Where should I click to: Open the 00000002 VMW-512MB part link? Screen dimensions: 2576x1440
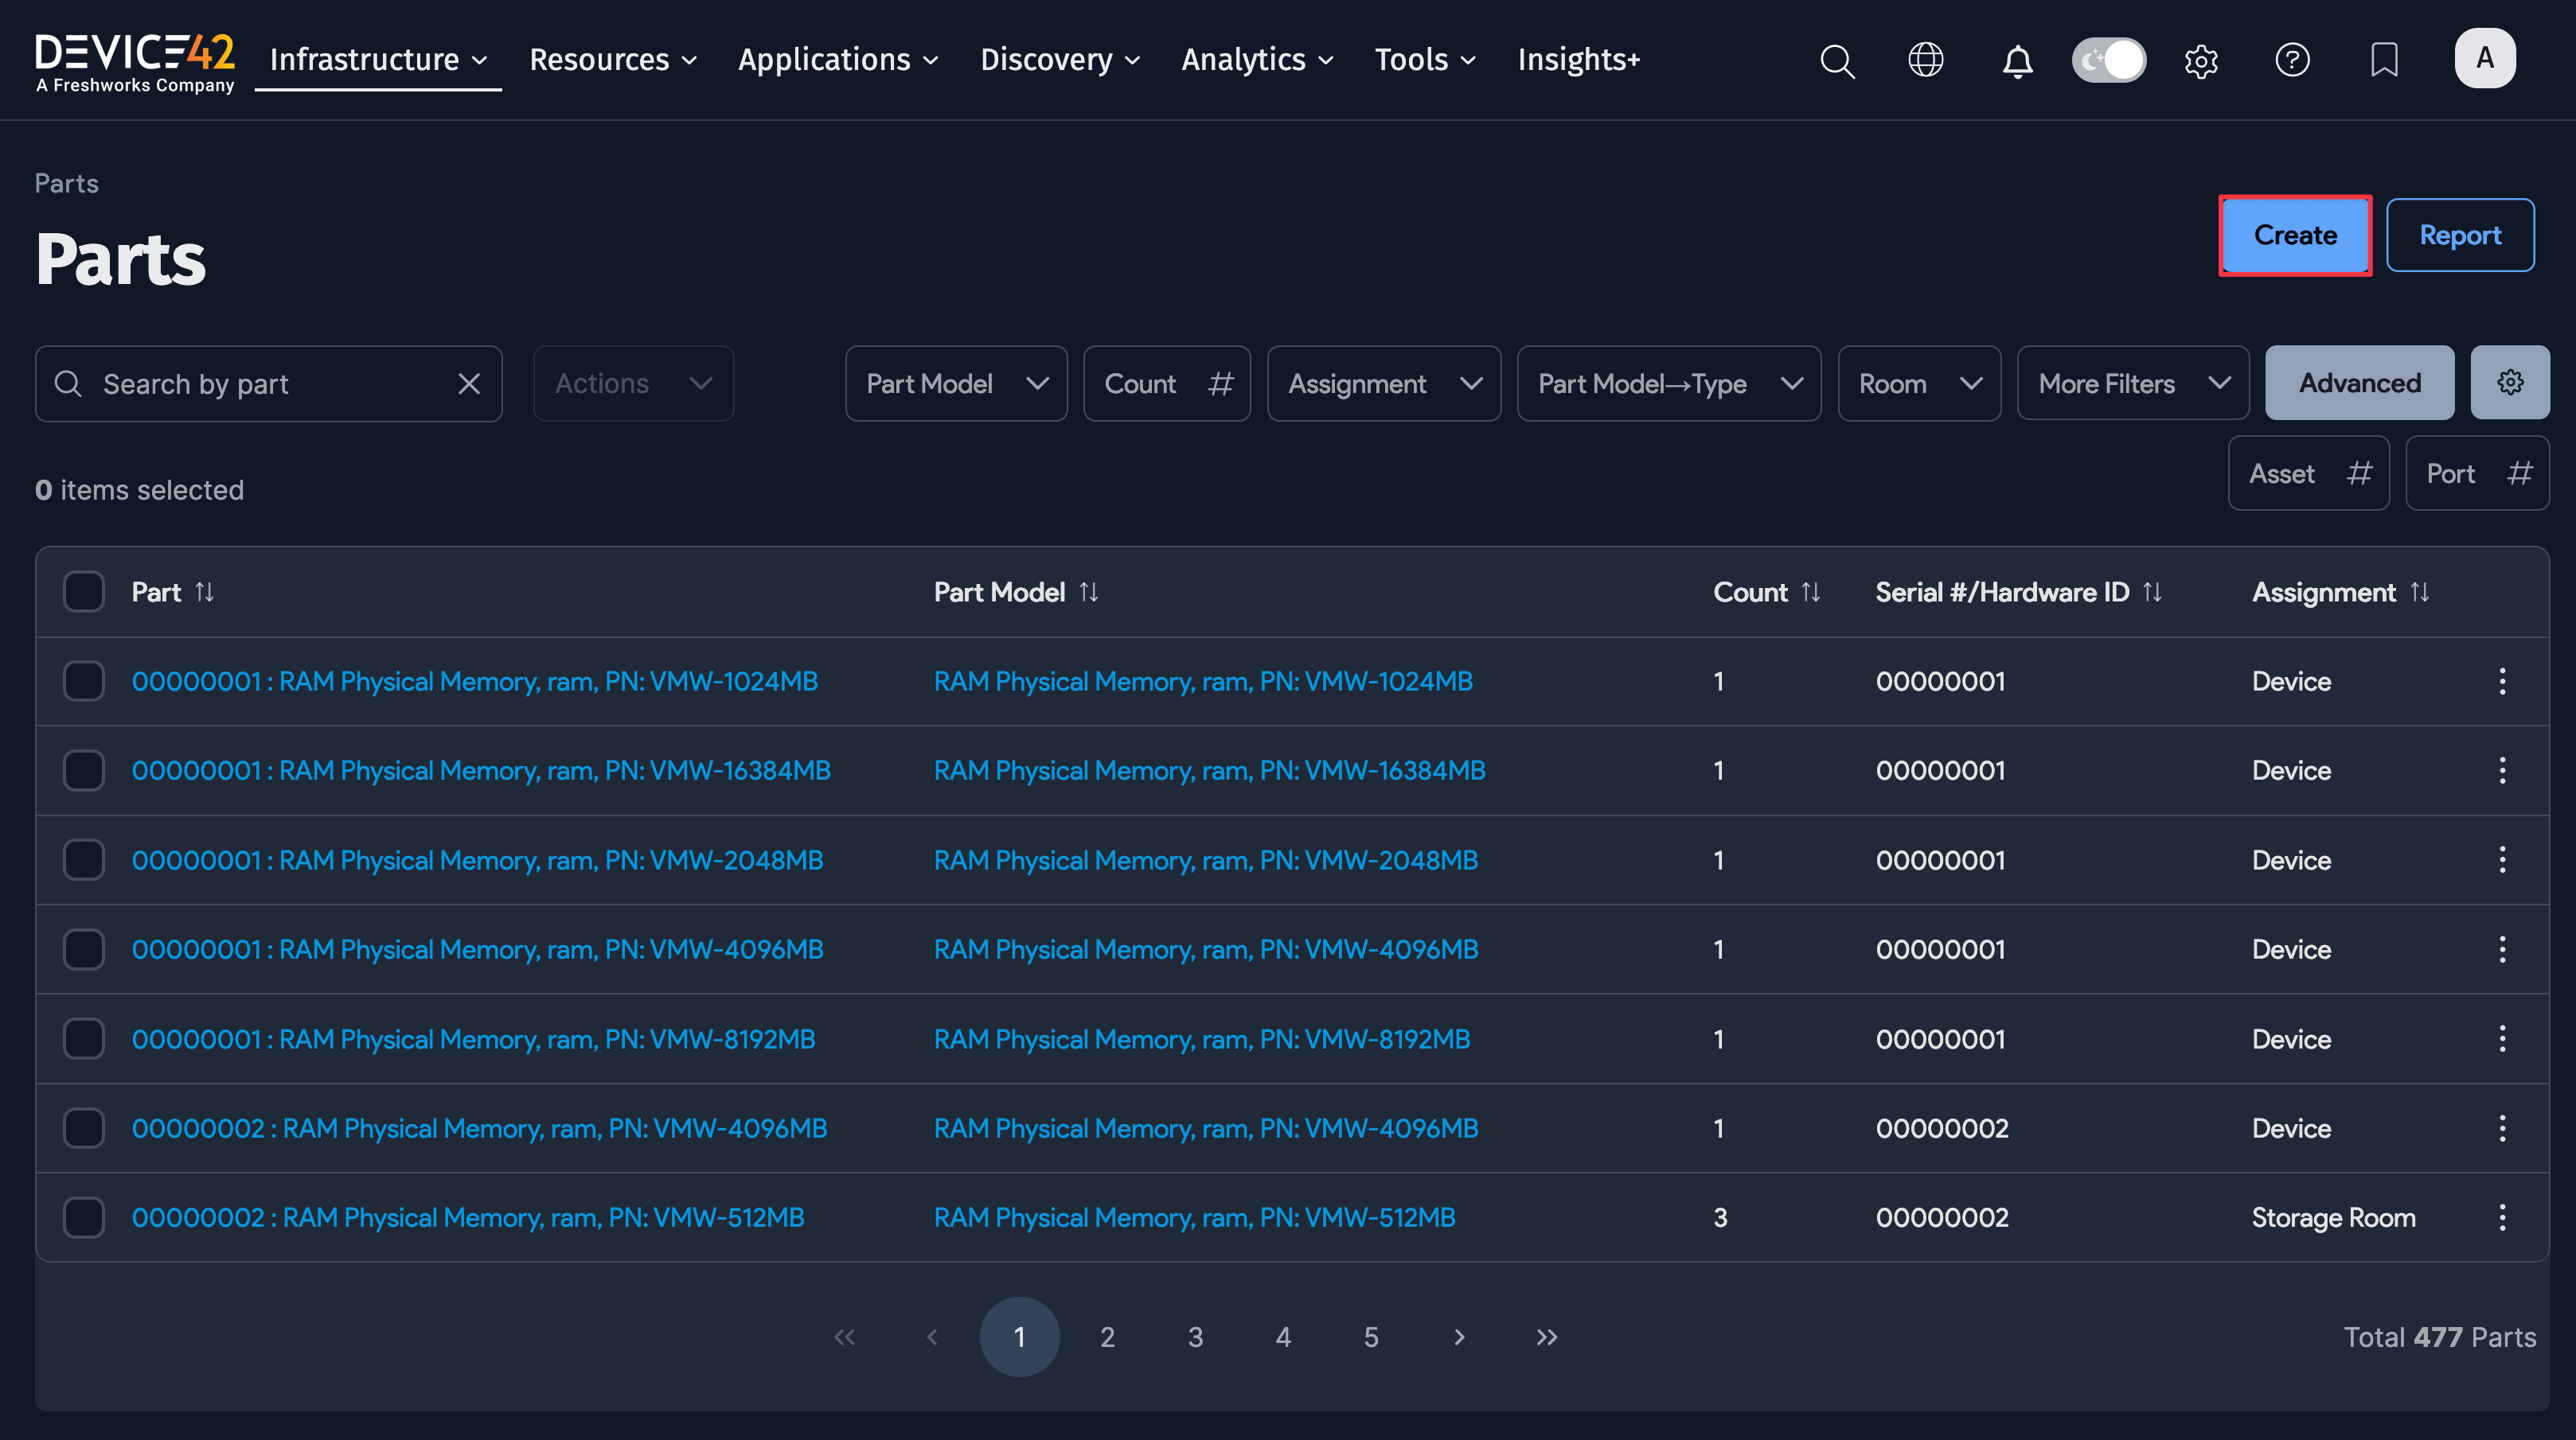click(468, 1217)
